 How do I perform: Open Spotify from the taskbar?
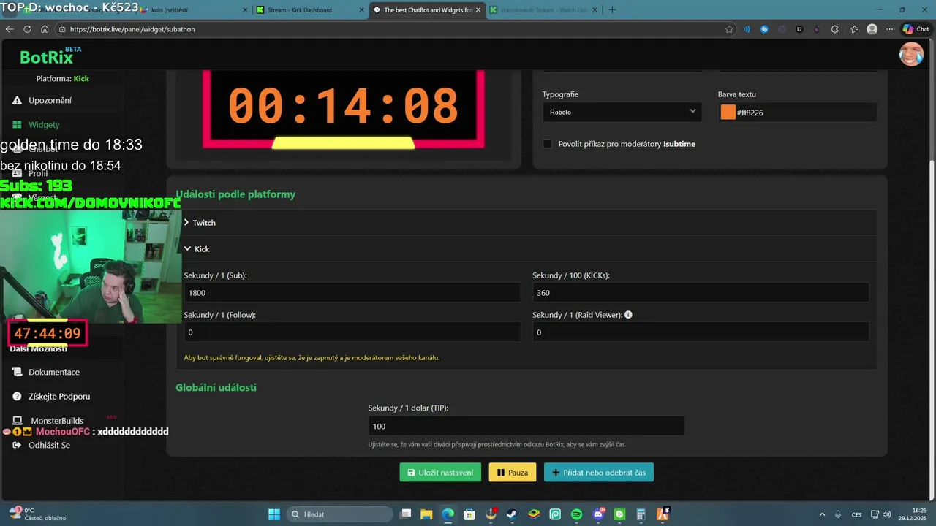point(576,514)
